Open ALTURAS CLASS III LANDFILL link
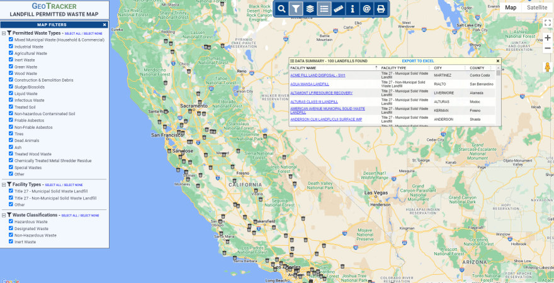The image size is (554, 283). click(x=314, y=102)
